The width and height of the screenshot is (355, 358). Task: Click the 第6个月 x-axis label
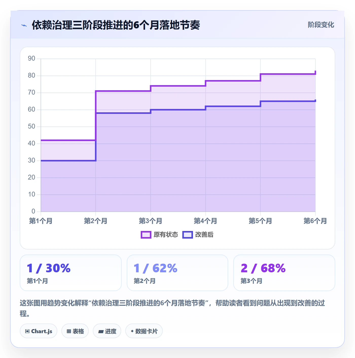coord(315,221)
